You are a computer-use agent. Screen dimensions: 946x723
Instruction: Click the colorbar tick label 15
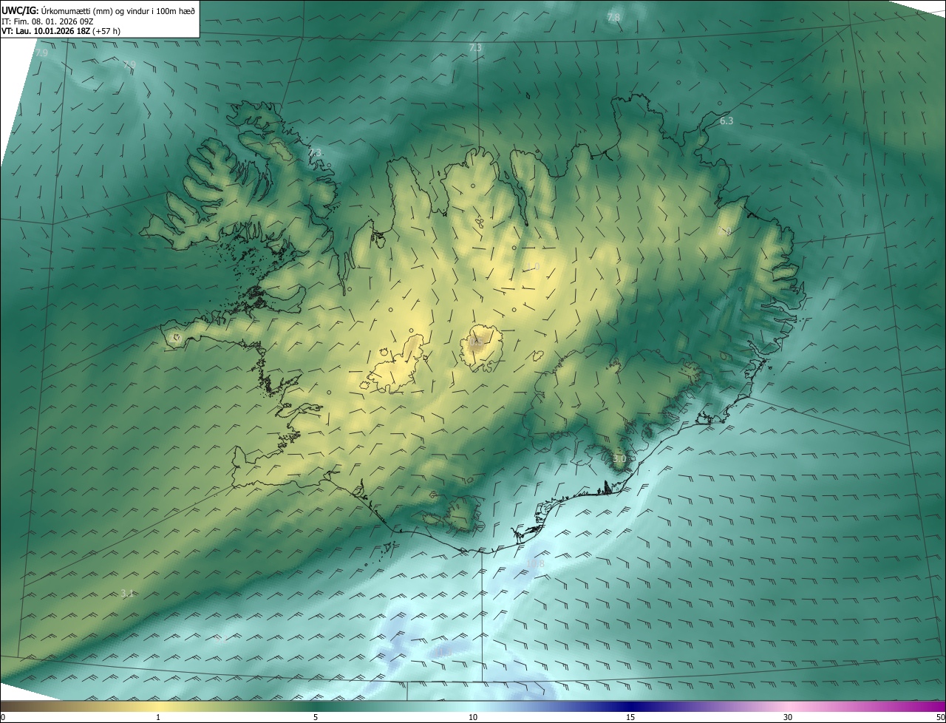630,717
